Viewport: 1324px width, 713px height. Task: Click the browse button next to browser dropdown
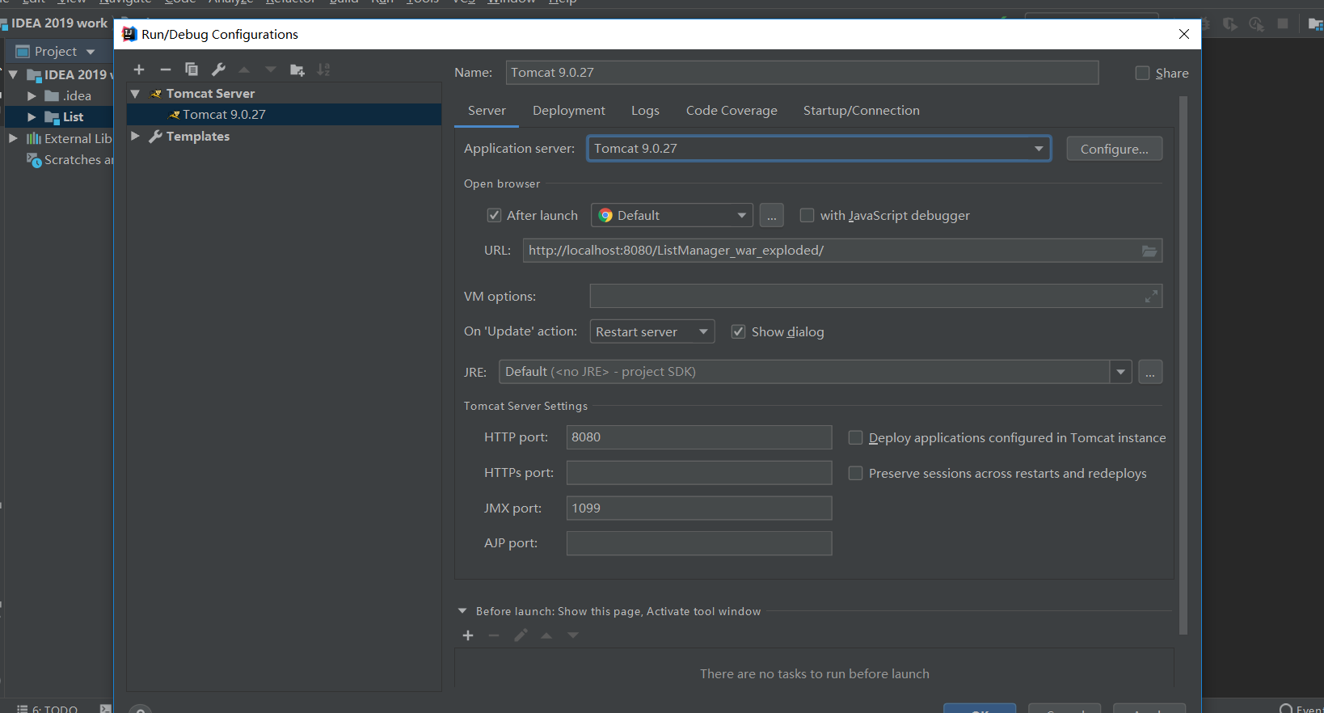point(772,215)
